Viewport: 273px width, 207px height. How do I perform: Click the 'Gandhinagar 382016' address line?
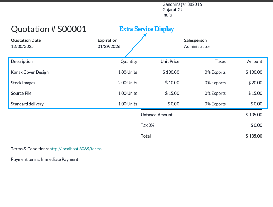pyautogui.click(x=182, y=4)
